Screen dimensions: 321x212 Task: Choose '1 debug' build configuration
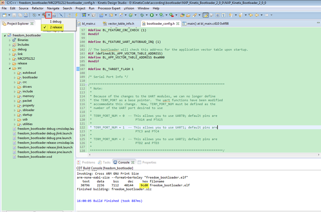click(55, 21)
